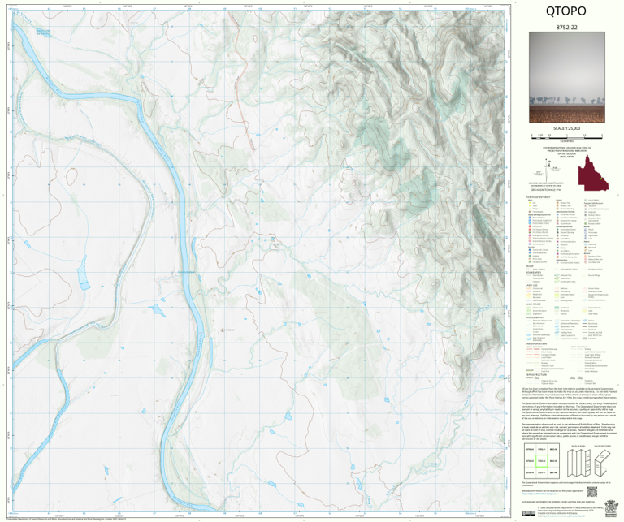
Task: Click the red Ambulance symbol in the legend
Action: point(530,226)
